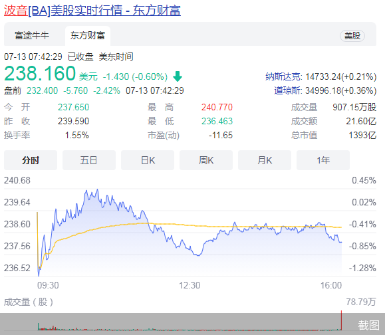Click the 已收盘 status text
Image resolution: width=385 pixels, height=335 pixels.
coord(80,56)
